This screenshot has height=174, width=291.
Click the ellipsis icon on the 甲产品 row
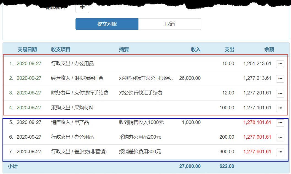(280, 123)
